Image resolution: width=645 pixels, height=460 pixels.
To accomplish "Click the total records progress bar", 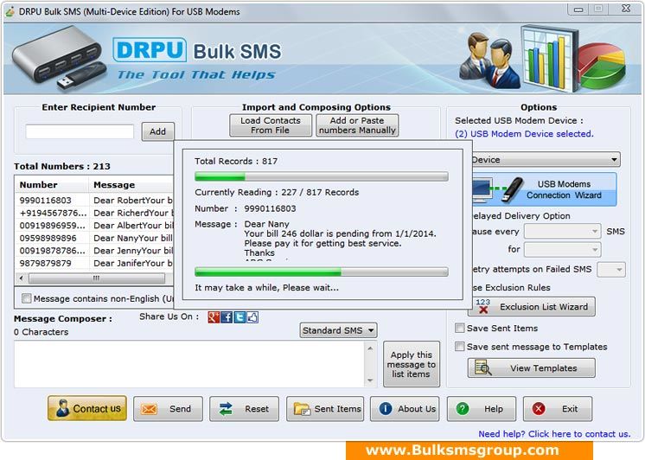I will coord(322,177).
